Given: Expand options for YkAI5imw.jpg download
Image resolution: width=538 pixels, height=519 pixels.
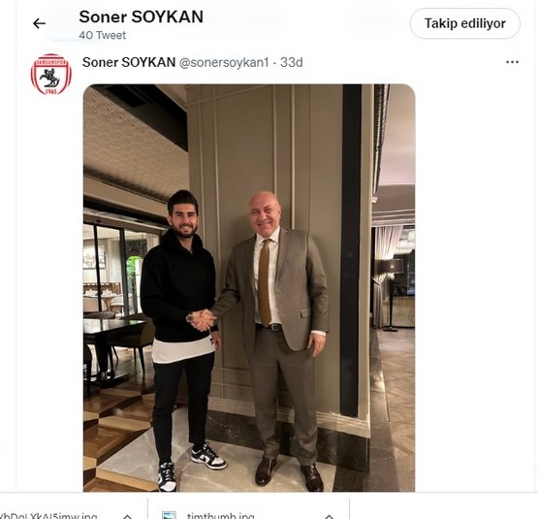Looking at the screenshot, I should coord(127,516).
